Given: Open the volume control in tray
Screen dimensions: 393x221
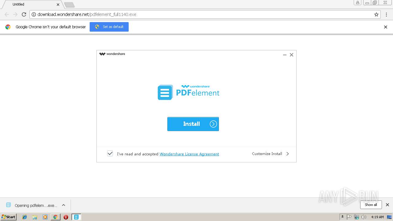Looking at the screenshot, I should [x=364, y=217].
